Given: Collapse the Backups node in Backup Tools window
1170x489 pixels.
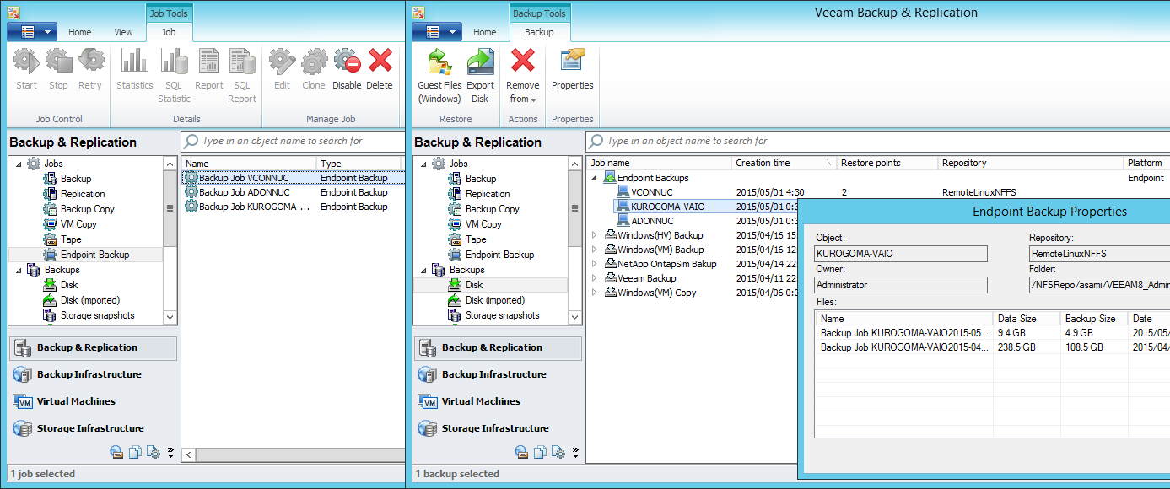Looking at the screenshot, I should (423, 270).
